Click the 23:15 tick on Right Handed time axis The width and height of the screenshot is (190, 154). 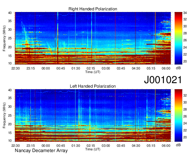(x=30, y=68)
